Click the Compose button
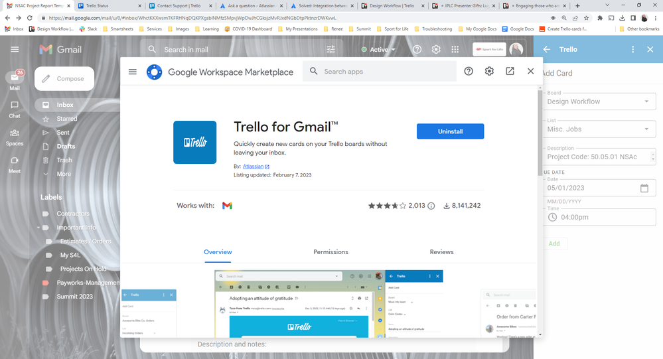The image size is (663, 359). (x=64, y=79)
